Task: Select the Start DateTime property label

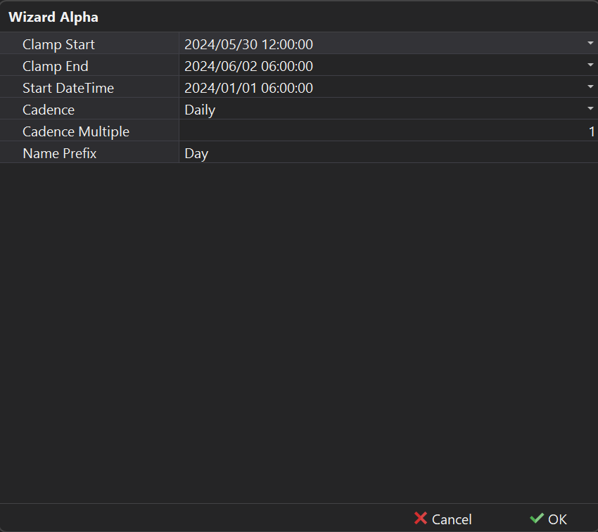Action: pyautogui.click(x=68, y=88)
